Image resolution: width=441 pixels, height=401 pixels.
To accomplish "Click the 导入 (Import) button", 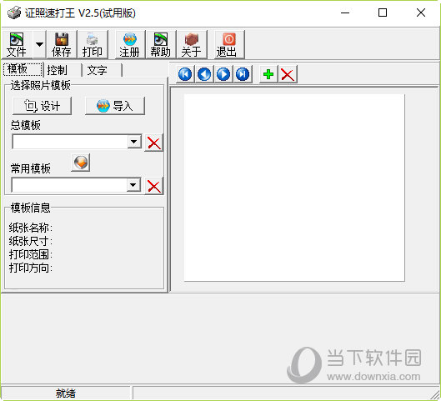I will click(115, 106).
